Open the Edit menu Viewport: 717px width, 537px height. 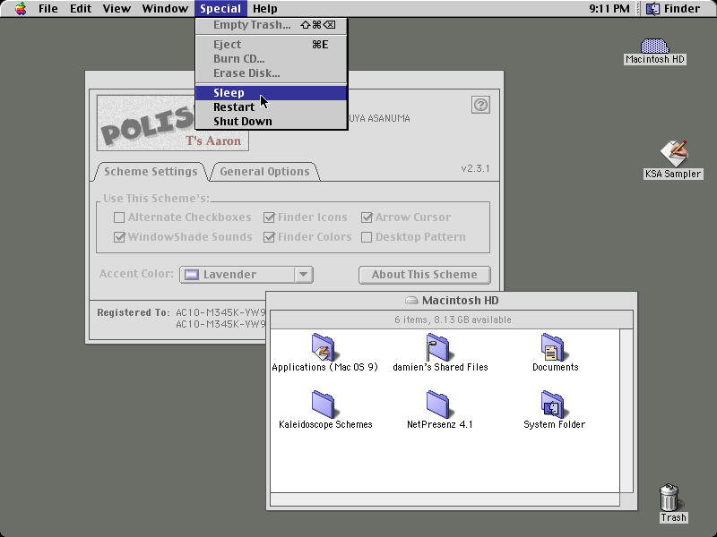tap(81, 9)
